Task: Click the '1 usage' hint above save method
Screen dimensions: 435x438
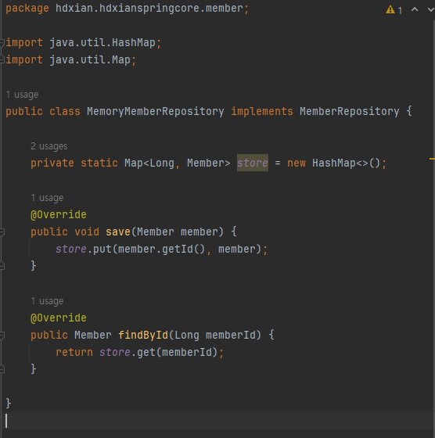Action: click(47, 198)
